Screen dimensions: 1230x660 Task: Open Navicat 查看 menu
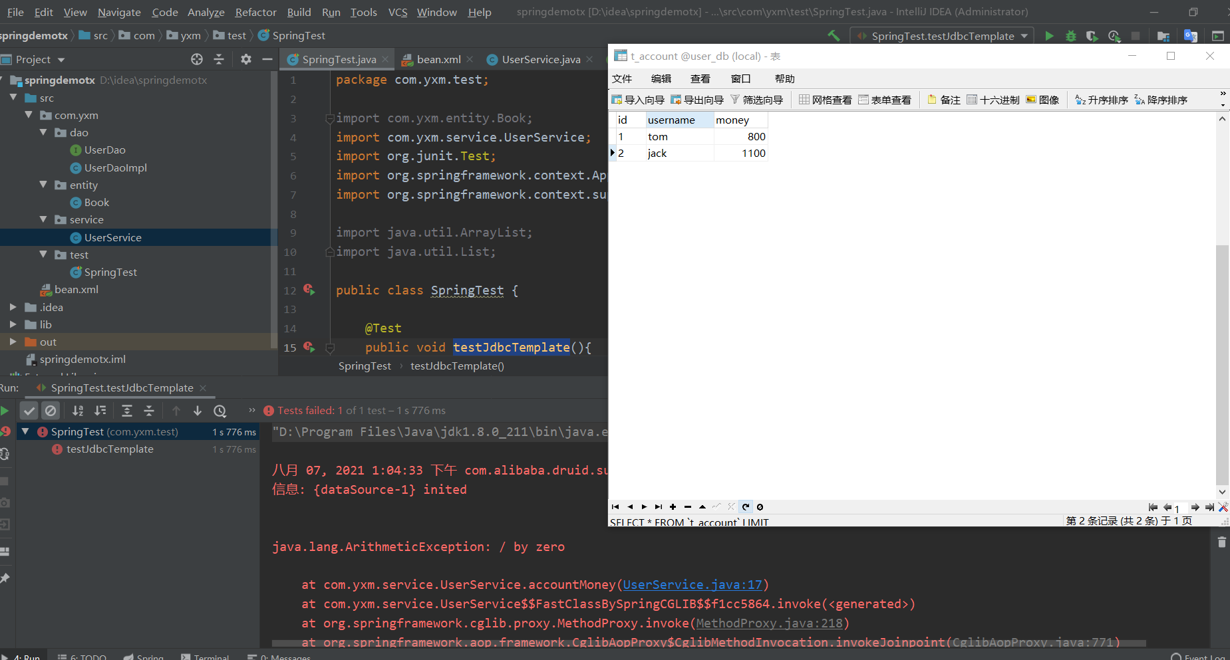click(x=700, y=78)
